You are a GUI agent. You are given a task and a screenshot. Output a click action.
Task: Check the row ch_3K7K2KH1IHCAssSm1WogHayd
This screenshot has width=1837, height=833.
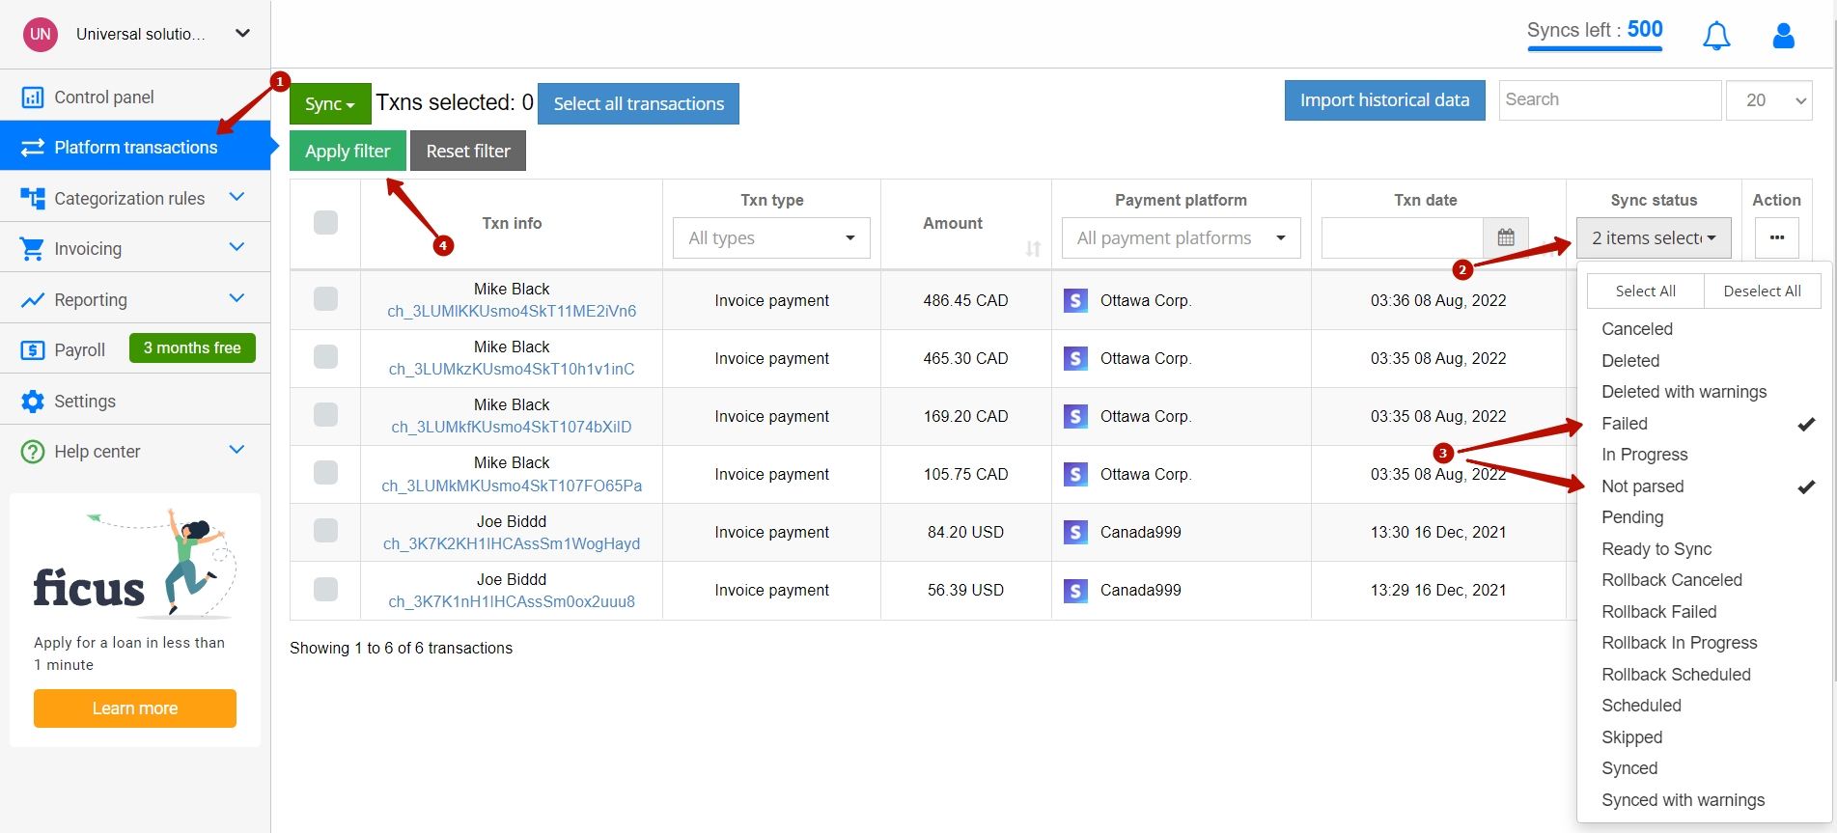[x=325, y=531]
